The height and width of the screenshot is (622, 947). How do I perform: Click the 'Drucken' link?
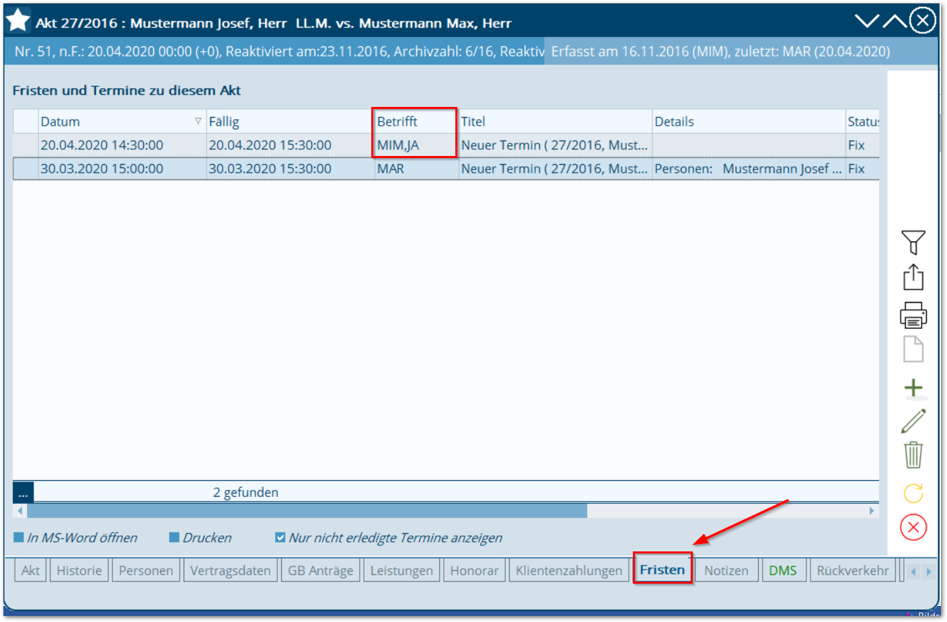tap(200, 537)
